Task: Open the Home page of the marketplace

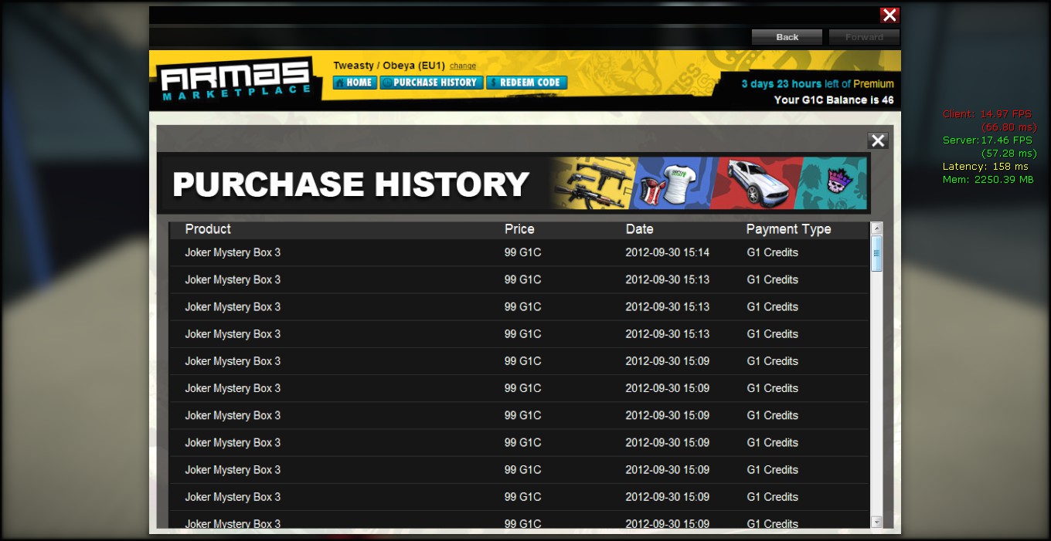Action: tap(355, 83)
